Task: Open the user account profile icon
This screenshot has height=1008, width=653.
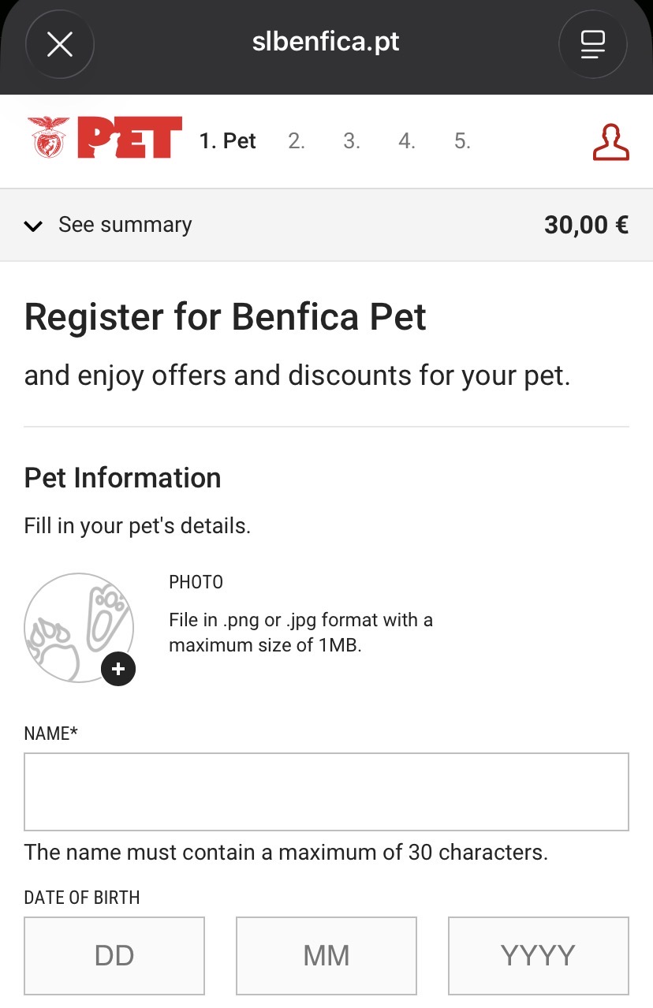Action: pos(610,142)
